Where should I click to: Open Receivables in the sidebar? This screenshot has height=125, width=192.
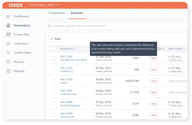(x=22, y=25)
